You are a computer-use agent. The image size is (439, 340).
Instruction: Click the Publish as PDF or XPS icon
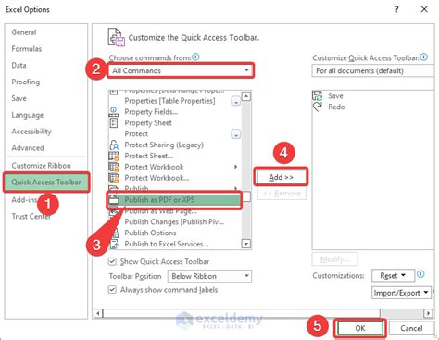[114, 200]
